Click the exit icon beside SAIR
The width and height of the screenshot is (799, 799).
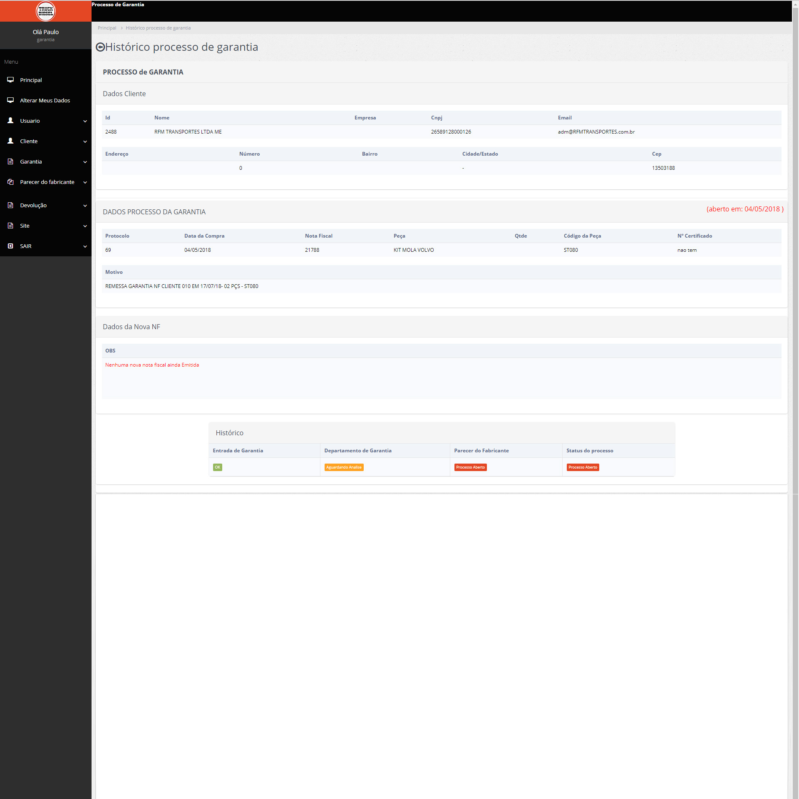(x=10, y=246)
